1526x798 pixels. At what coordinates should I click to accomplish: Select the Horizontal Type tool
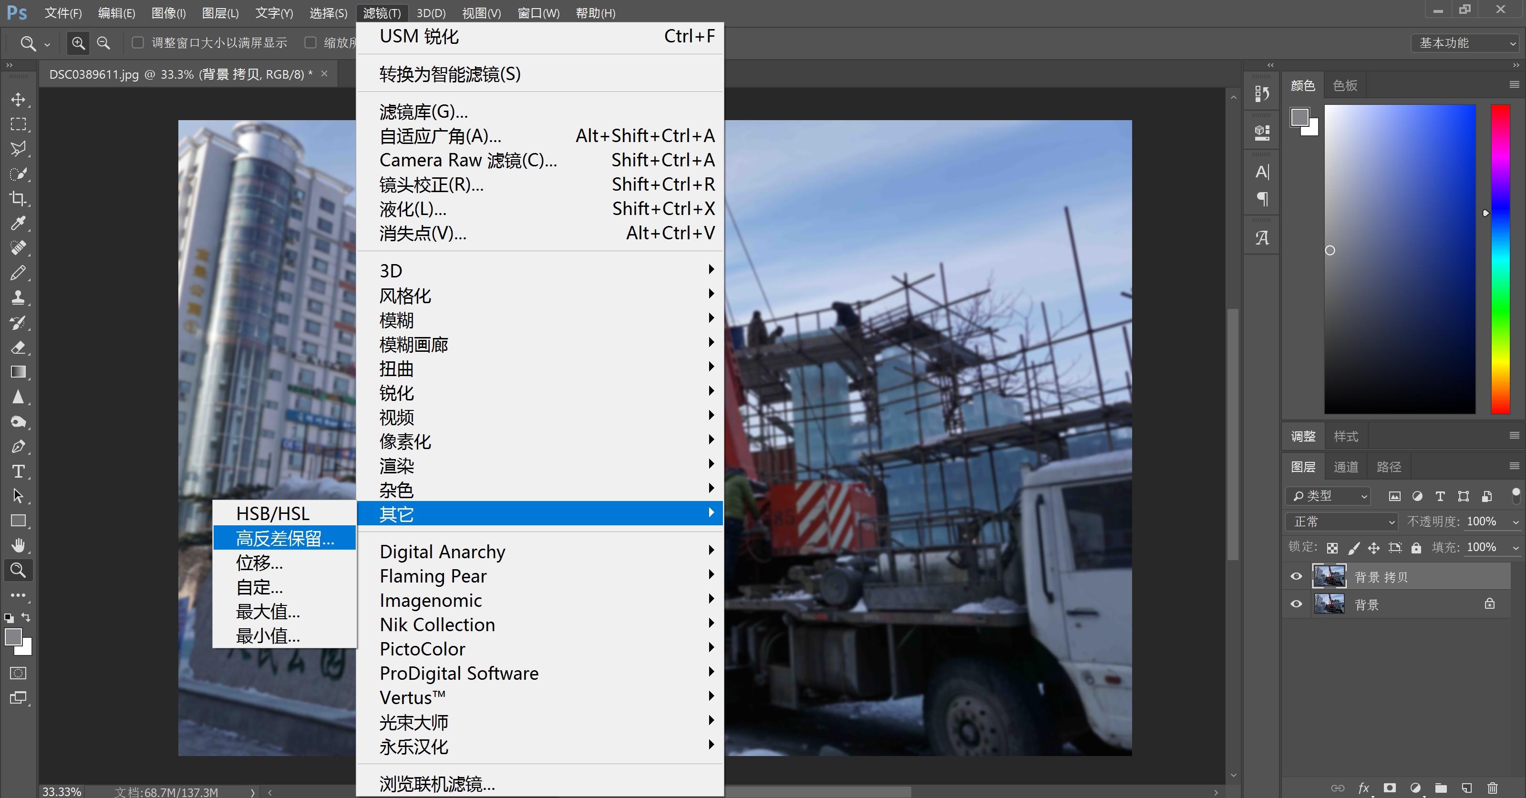18,471
